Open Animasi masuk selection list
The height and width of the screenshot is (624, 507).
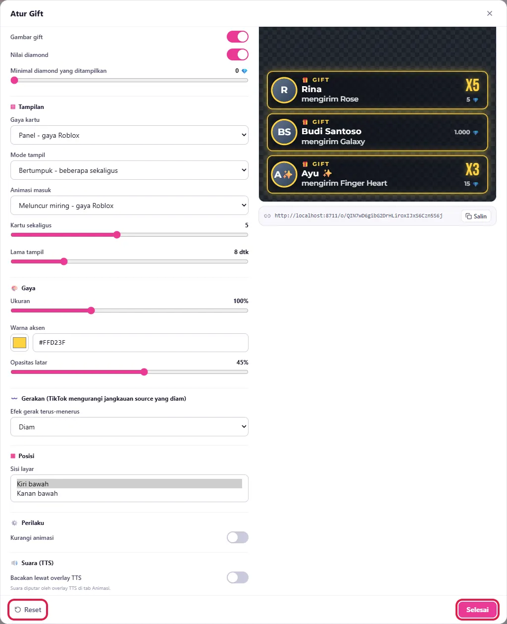click(x=129, y=206)
